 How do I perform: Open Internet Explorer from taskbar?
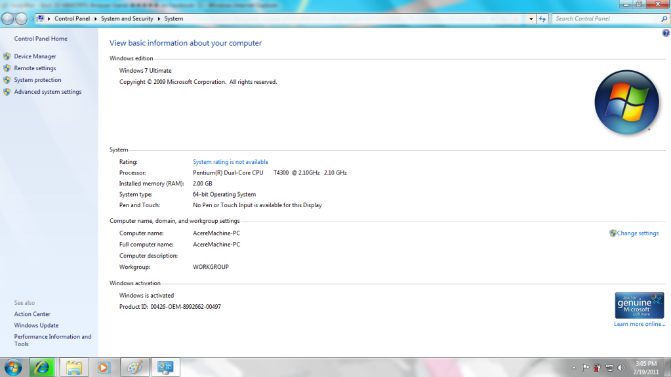click(x=42, y=367)
